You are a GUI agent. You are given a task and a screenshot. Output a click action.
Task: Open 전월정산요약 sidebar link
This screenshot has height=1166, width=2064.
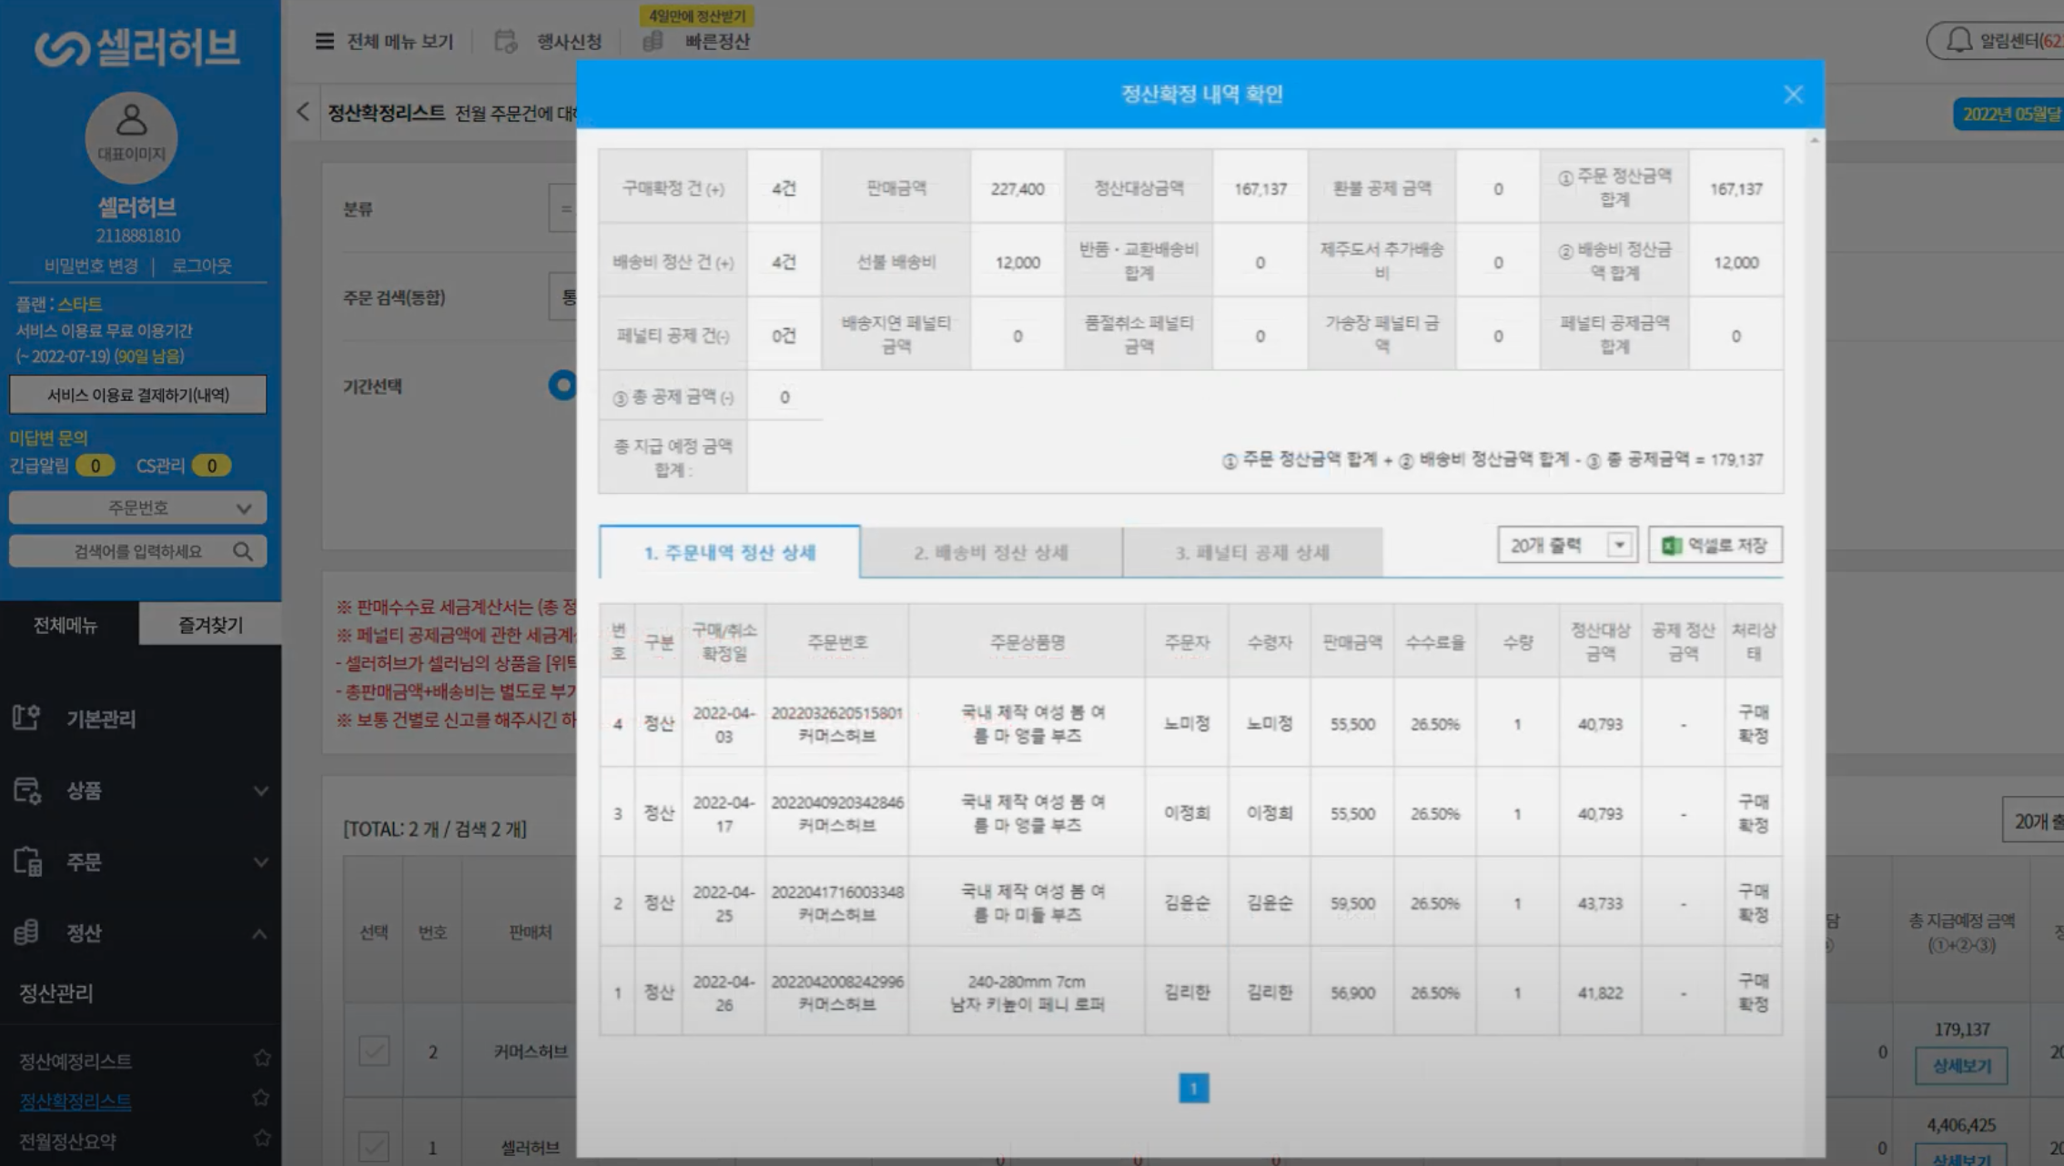pos(67,1141)
